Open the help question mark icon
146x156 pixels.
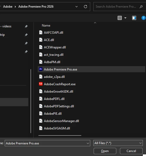(144, 18)
